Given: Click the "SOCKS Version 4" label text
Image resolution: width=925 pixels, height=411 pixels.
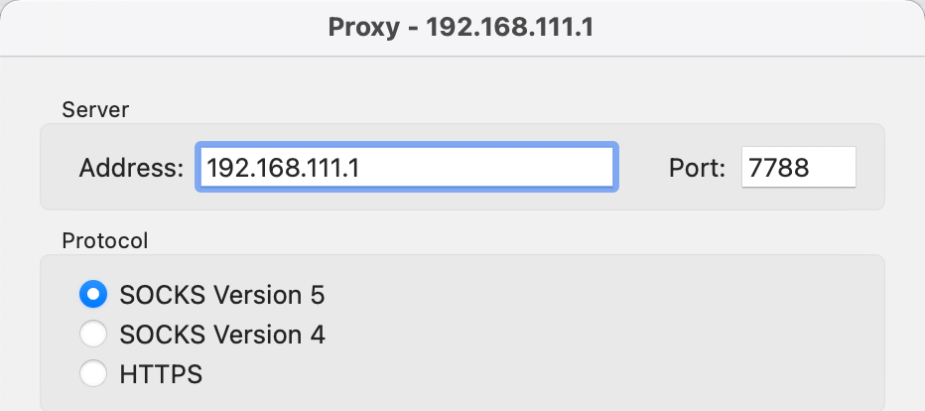Looking at the screenshot, I should pyautogui.click(x=221, y=335).
